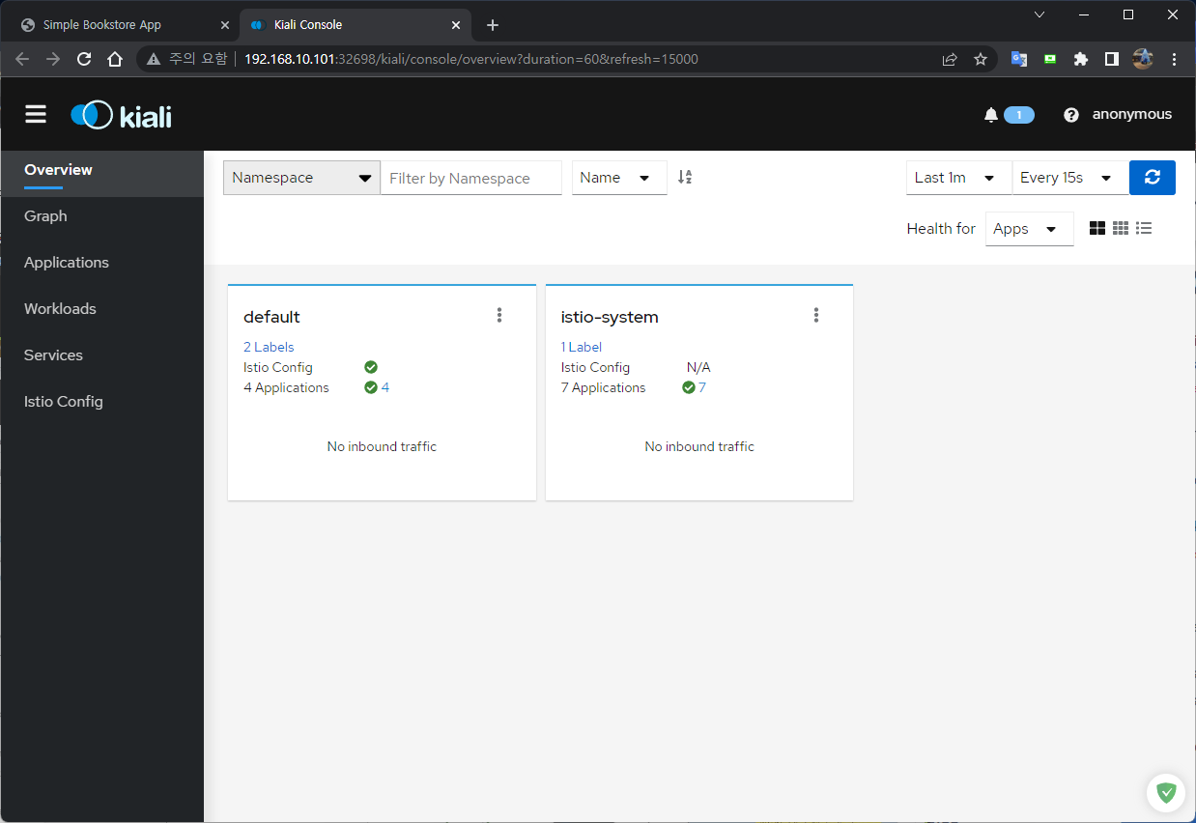
Task: Click 'No inbound traffic' on default card
Action: coord(382,446)
